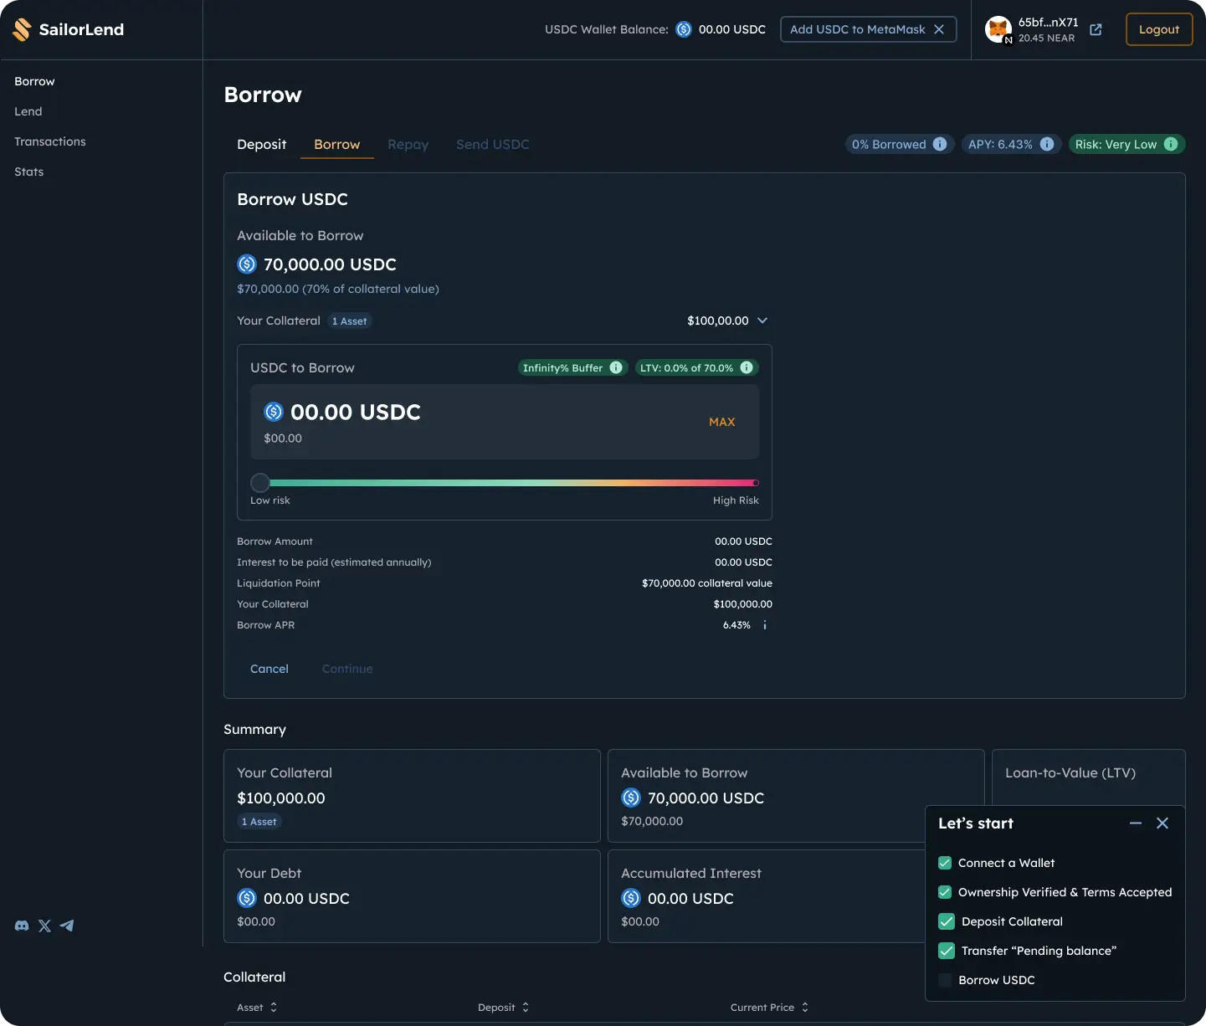Dismiss the Add USDC to MetaMask X

tap(939, 29)
